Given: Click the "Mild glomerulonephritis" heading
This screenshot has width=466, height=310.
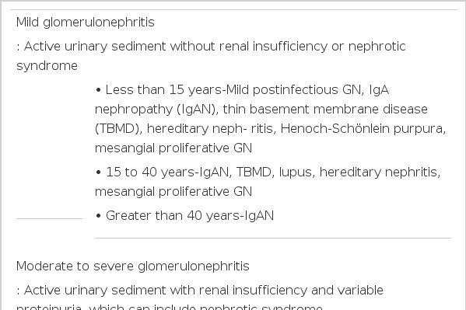Looking at the screenshot, I should pos(86,23).
